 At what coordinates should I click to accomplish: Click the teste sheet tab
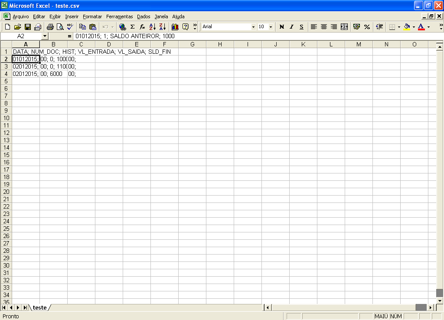40,307
